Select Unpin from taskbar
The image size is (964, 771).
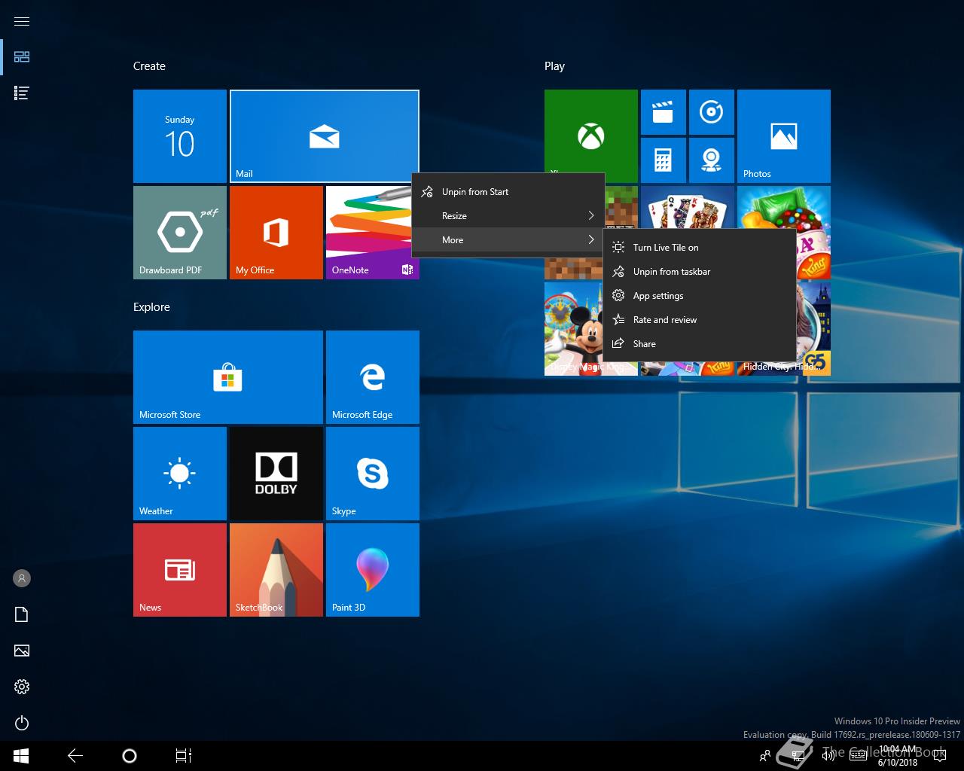coord(700,272)
